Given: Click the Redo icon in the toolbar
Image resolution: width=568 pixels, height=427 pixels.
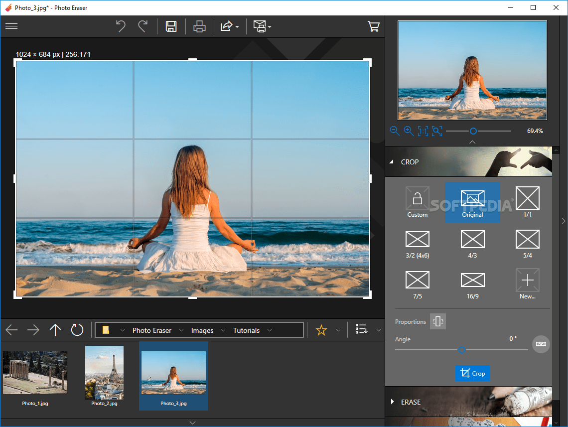Looking at the screenshot, I should [x=143, y=26].
